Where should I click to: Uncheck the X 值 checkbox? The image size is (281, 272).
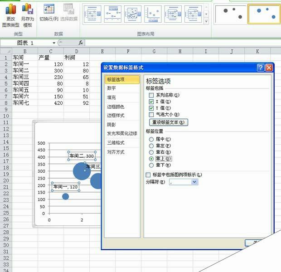point(151,102)
